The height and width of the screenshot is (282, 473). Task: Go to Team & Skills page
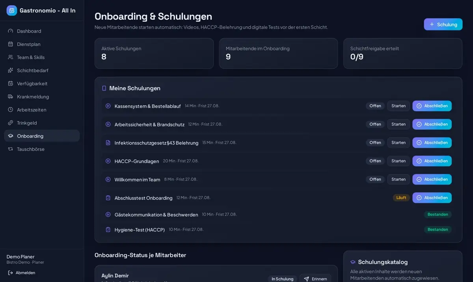tap(42, 57)
